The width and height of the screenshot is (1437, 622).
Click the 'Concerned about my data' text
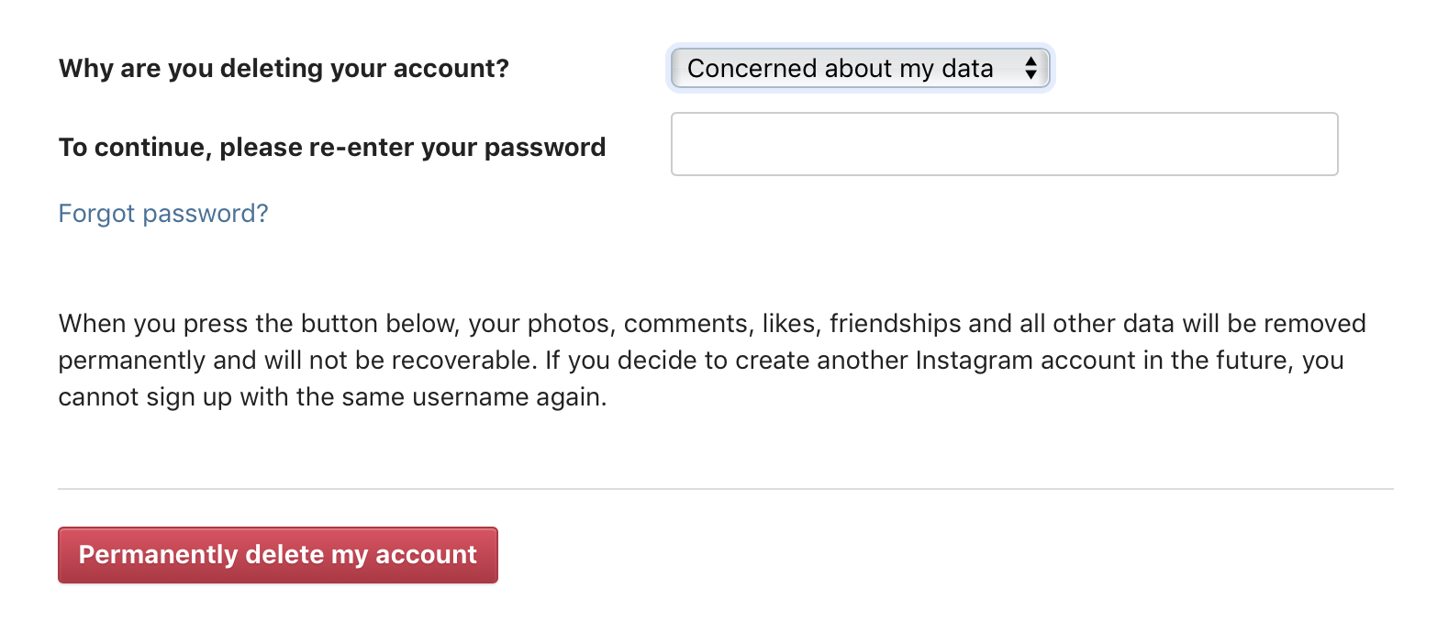pos(840,68)
